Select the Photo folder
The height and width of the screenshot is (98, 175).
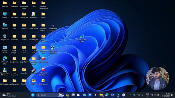[33, 82]
